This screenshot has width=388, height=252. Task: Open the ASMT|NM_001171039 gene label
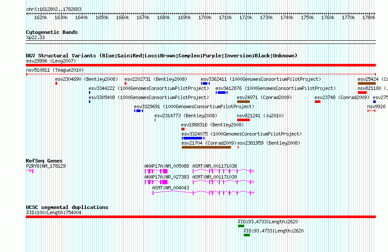[x=214, y=177]
